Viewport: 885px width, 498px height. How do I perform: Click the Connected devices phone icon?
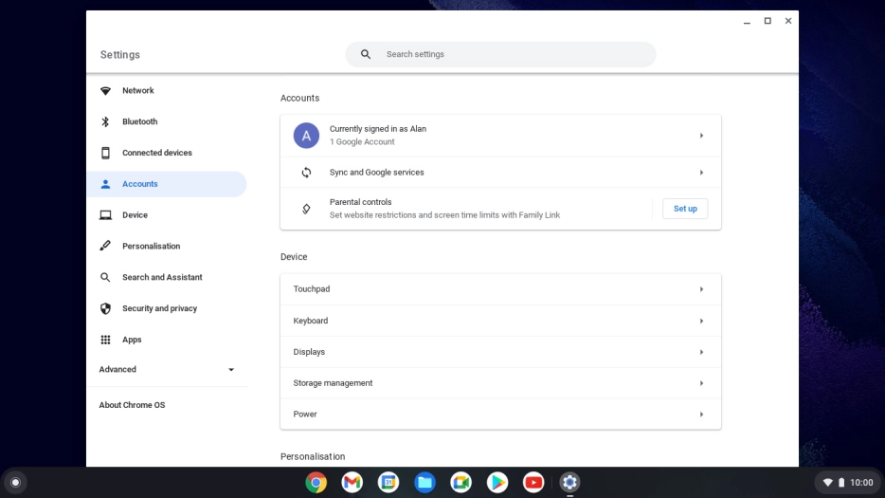(x=105, y=153)
